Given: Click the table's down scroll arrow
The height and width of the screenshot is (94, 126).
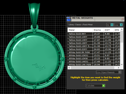Looking at the screenshot, I should [x=122, y=64].
